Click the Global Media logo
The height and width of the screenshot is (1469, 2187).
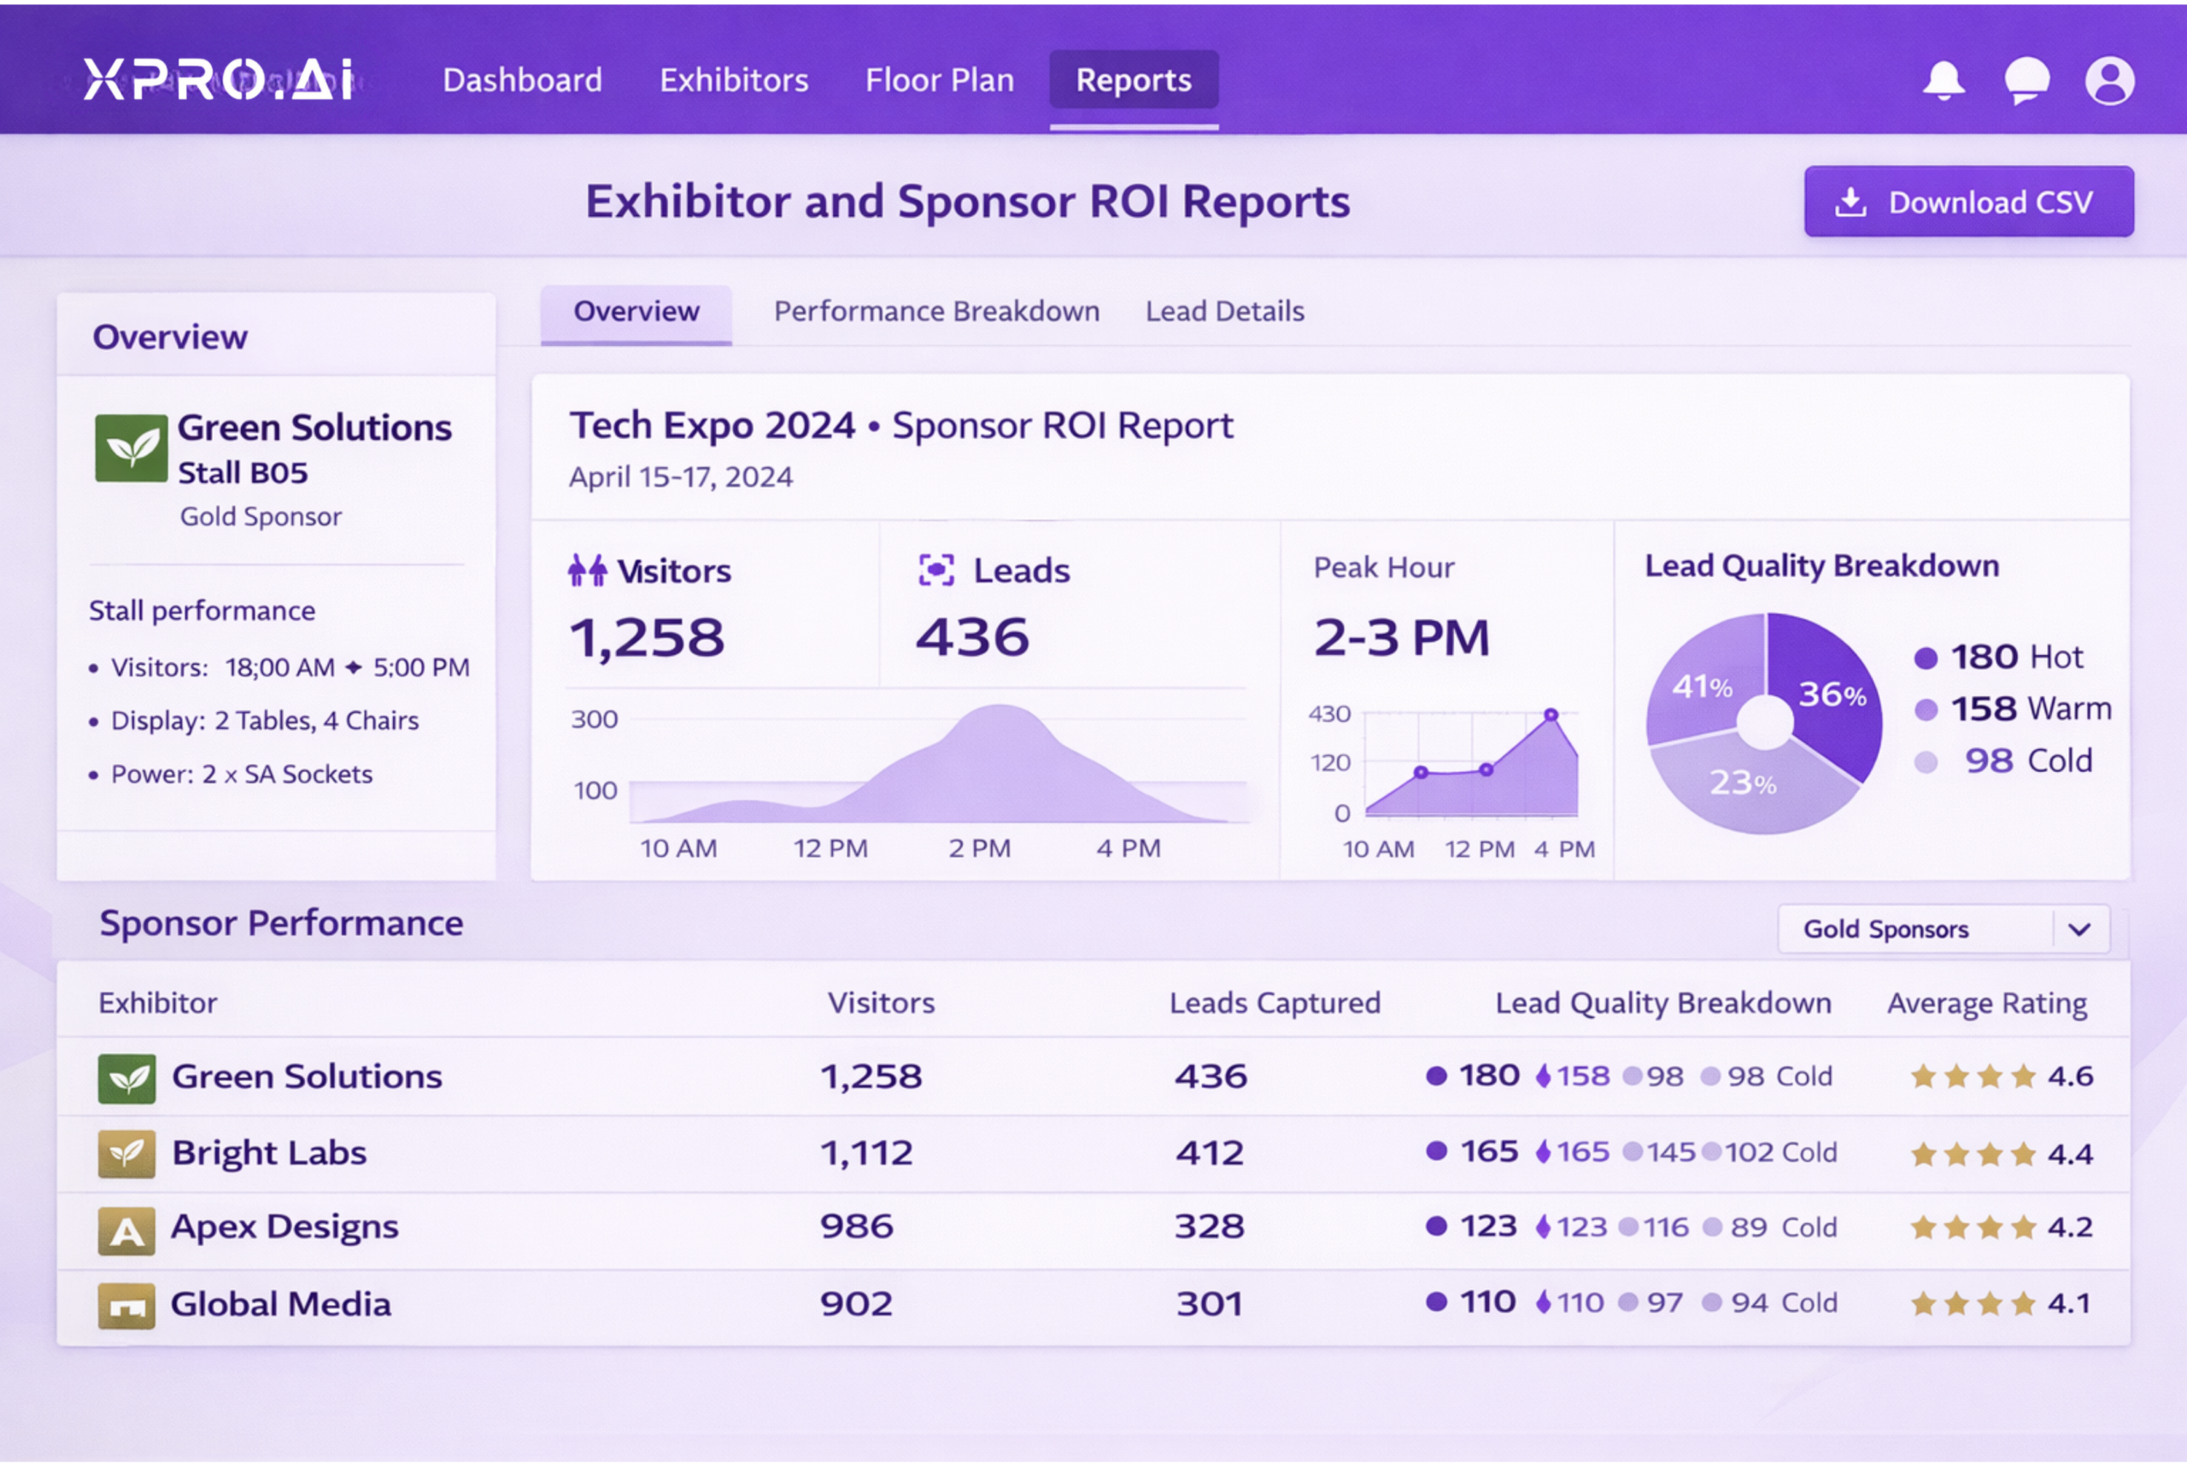pos(127,1304)
